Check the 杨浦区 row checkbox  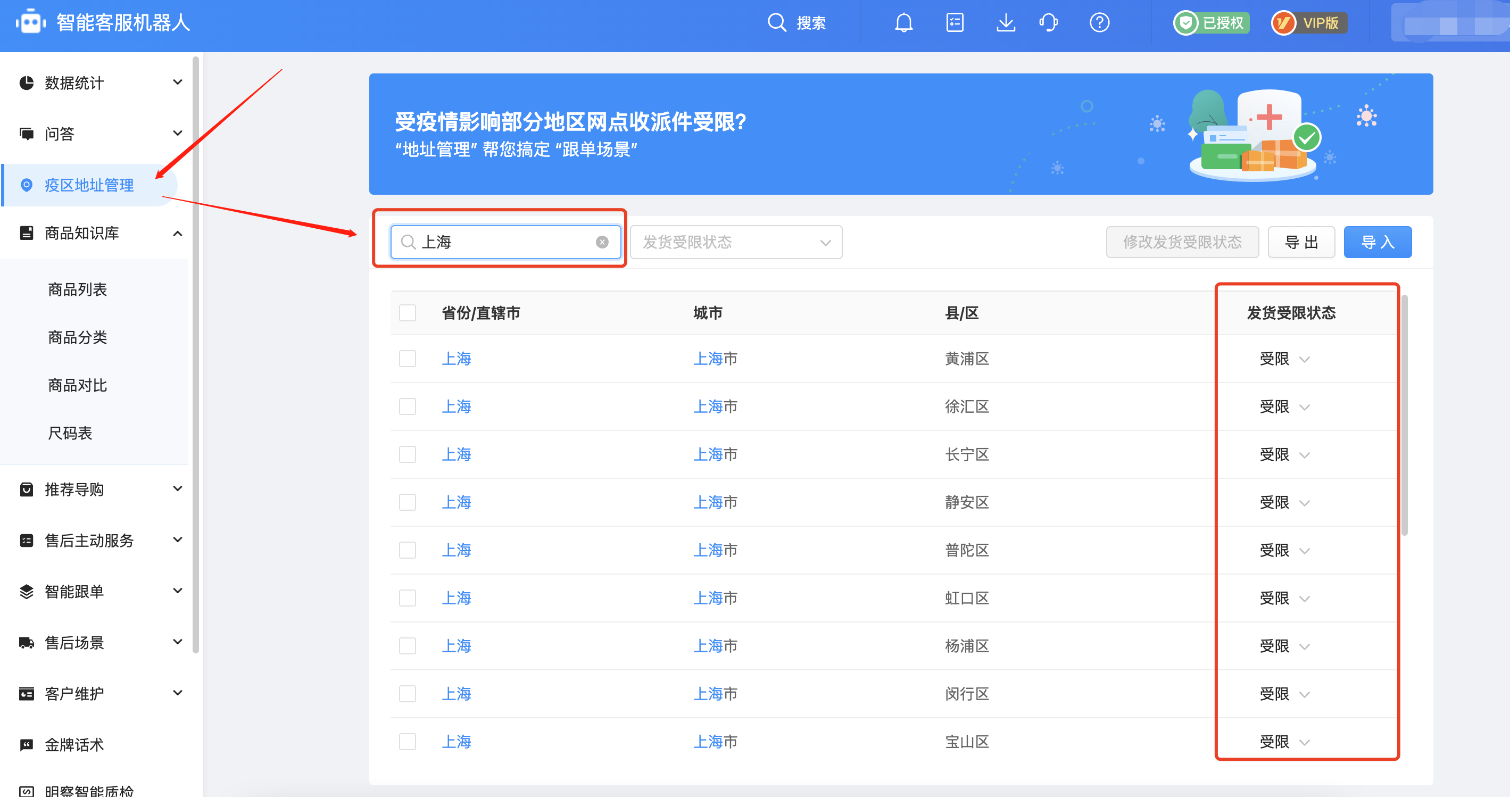click(408, 645)
